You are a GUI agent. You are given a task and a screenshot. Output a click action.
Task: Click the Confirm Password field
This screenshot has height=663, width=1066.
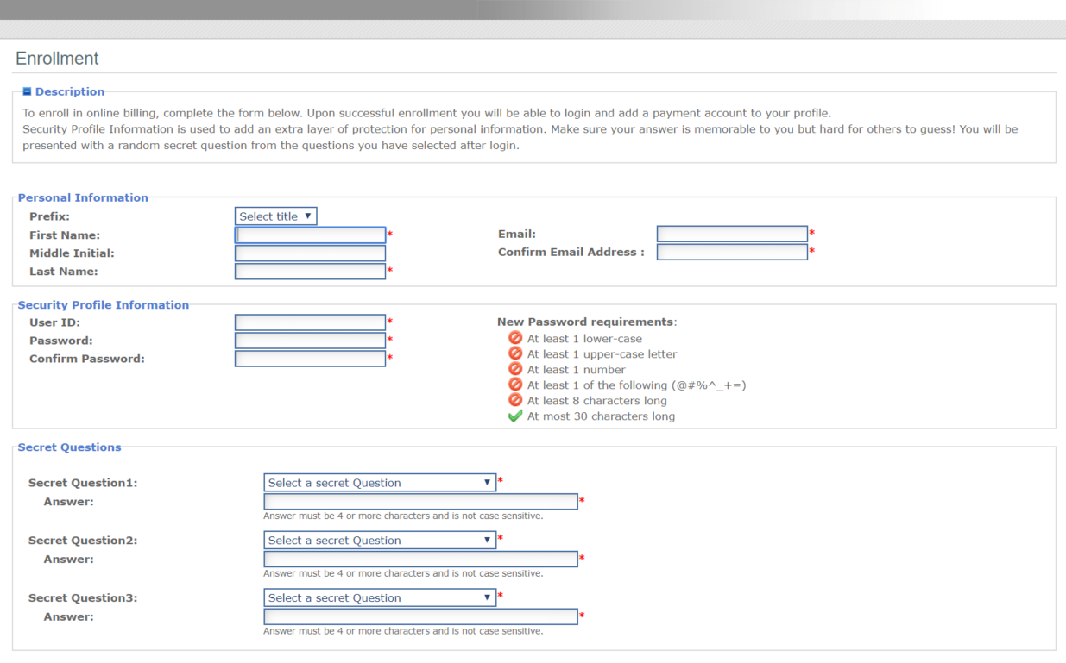(310, 359)
